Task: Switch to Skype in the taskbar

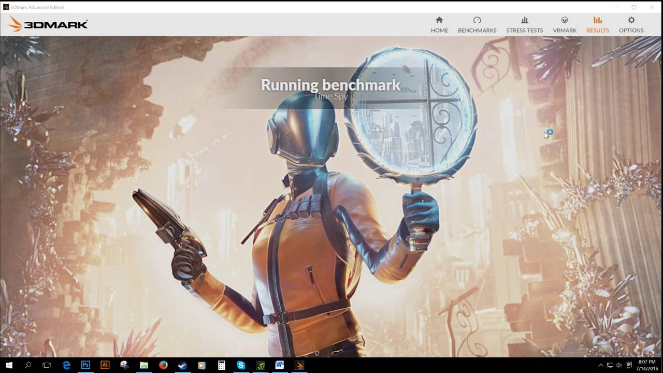Action: [241, 365]
